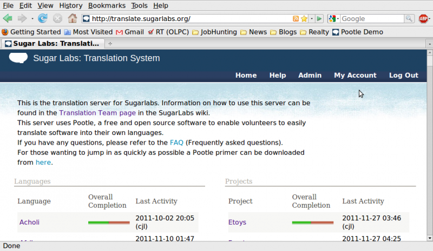Go to the browser Home page
433x251 pixels.
(72, 18)
